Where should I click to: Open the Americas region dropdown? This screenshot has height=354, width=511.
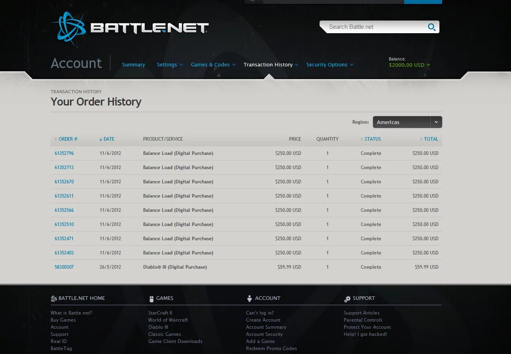click(x=407, y=122)
